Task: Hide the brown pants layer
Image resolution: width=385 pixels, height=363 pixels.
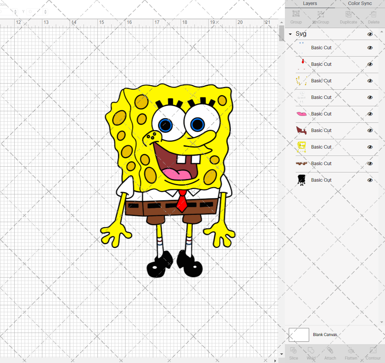Action: click(x=370, y=164)
